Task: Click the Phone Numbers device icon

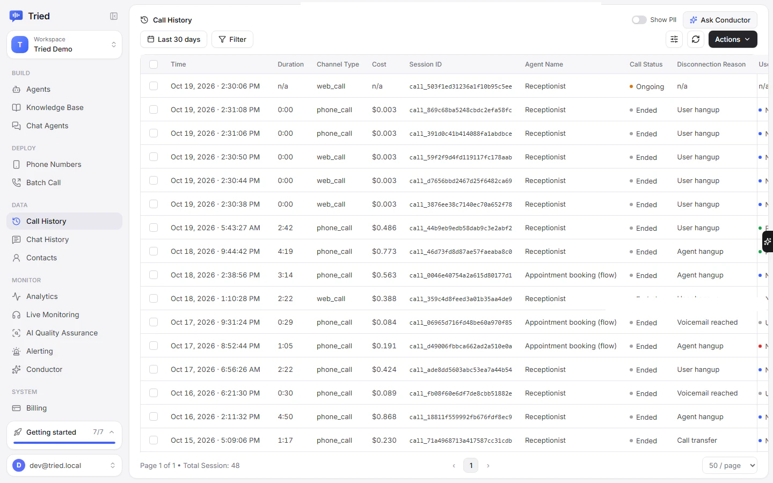Action: [x=17, y=164]
